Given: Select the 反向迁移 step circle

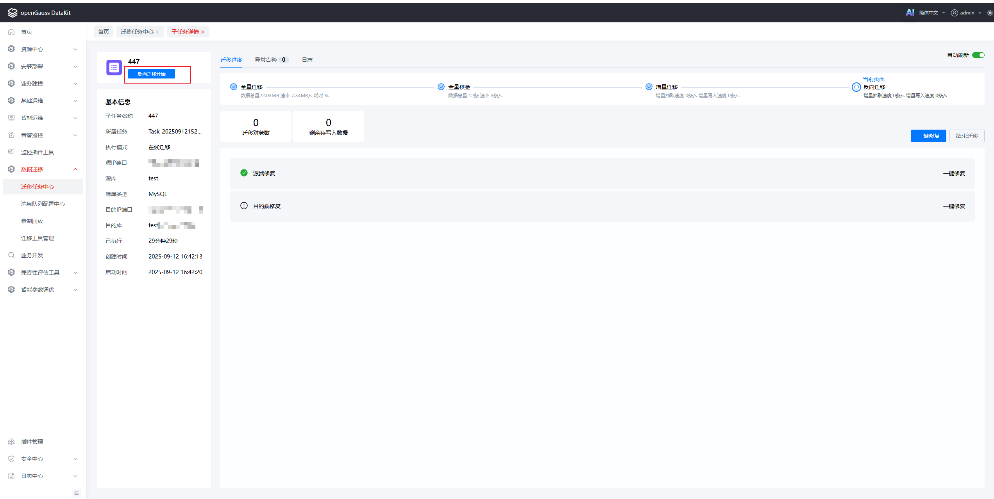Looking at the screenshot, I should (856, 87).
